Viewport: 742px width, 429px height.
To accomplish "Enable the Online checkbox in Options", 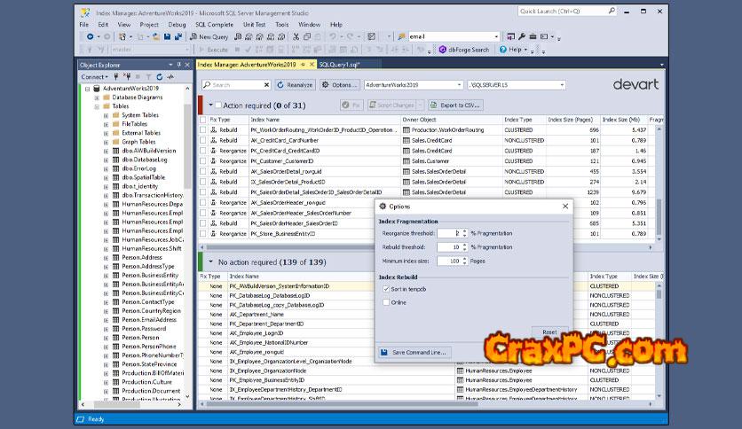I will [x=386, y=302].
